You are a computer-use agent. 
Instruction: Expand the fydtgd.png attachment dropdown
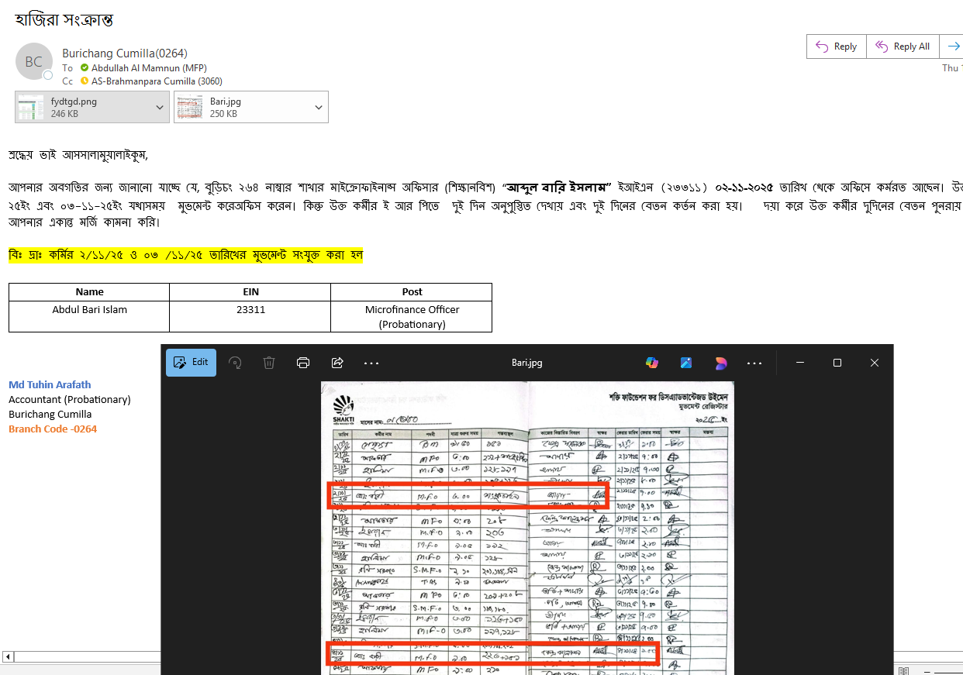pos(159,107)
